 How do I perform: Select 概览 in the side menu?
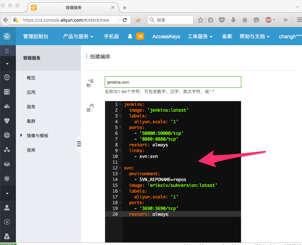point(31,78)
